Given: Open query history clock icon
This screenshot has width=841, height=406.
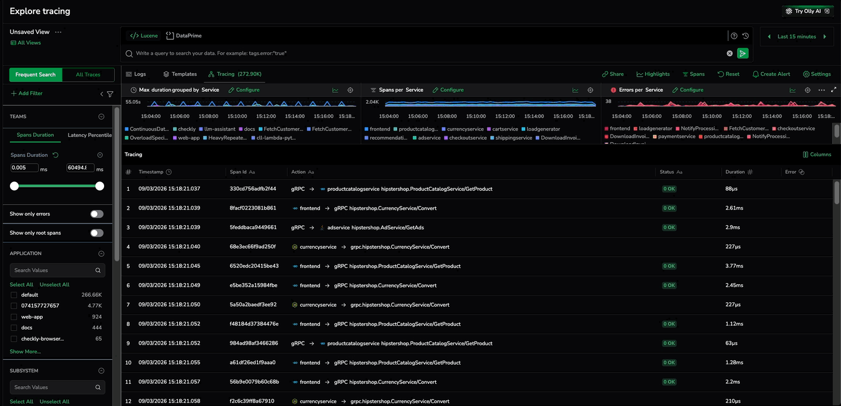Looking at the screenshot, I should click(746, 36).
